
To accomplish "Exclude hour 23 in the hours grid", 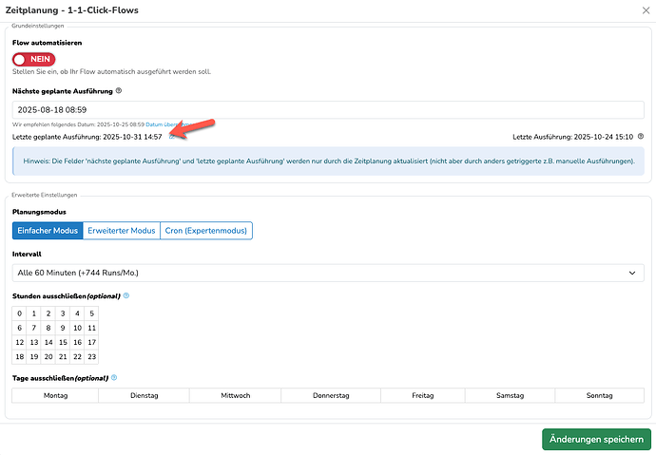I will click(x=91, y=356).
